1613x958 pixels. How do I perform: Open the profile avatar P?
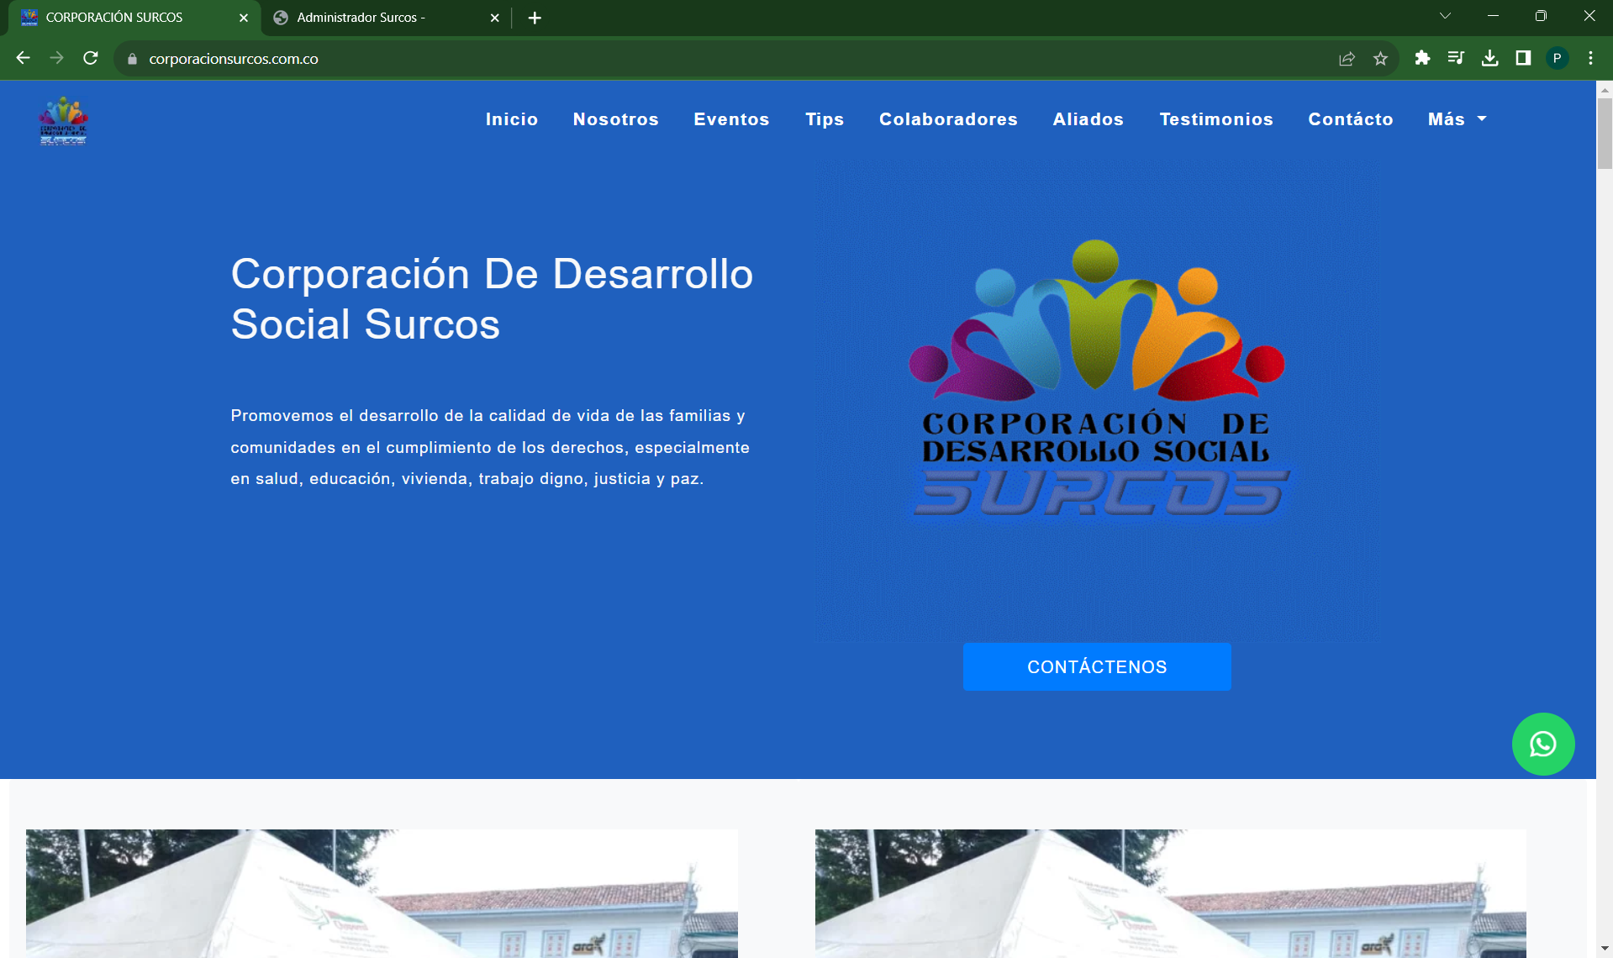(1557, 58)
